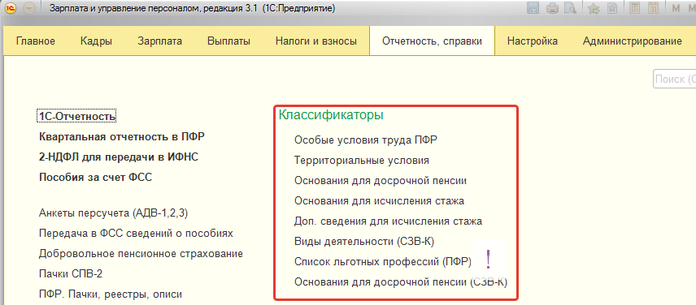Open 2-НДФЛ для передачи в ИФНС
The height and width of the screenshot is (305, 696).
119,157
